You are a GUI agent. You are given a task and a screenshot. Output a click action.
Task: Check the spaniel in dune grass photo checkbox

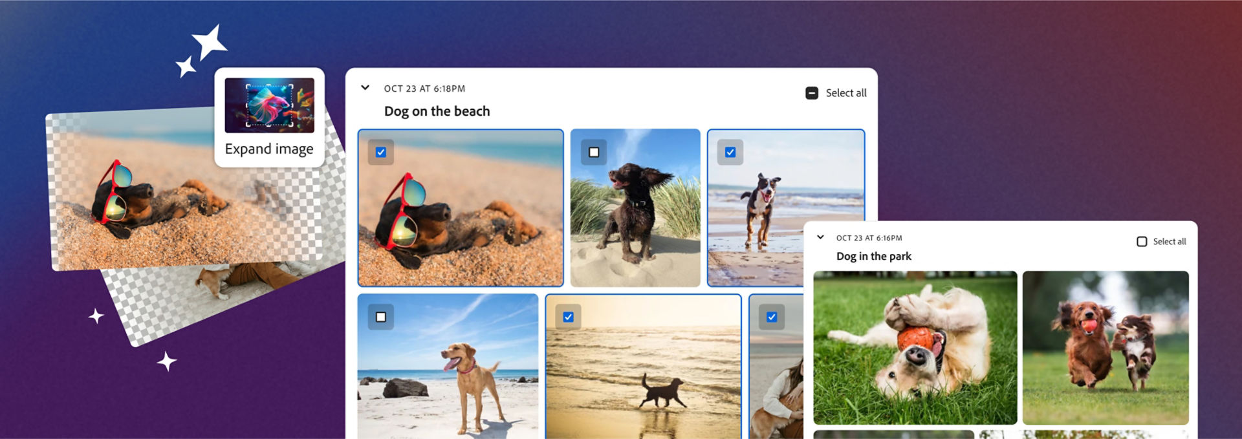[x=594, y=153]
